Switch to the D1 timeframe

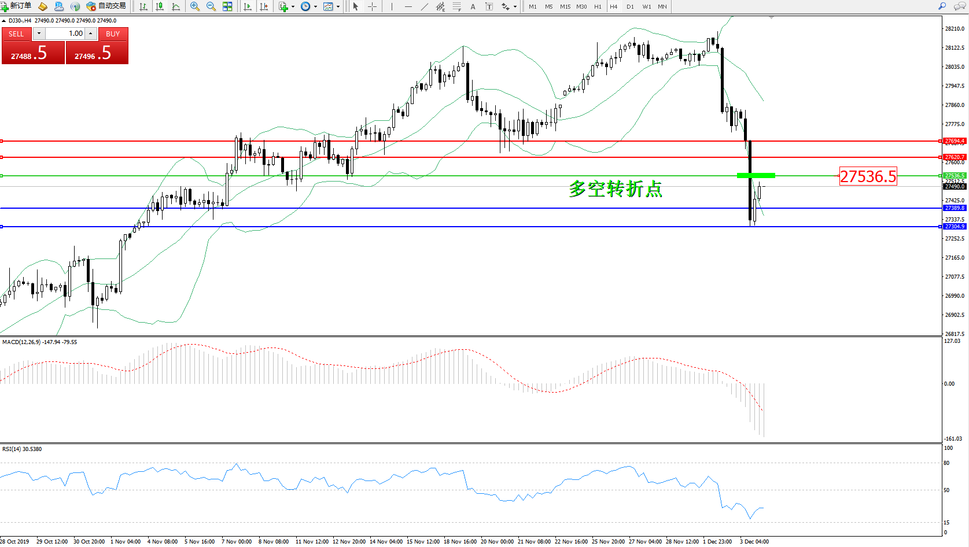click(630, 6)
